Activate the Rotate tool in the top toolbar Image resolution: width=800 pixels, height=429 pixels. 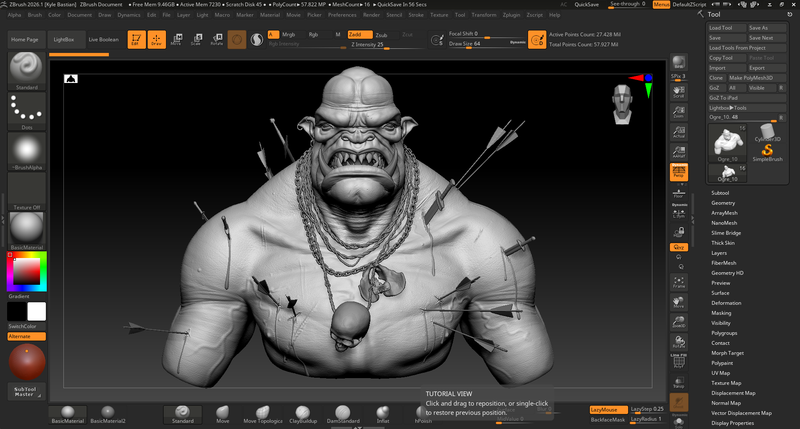point(216,39)
